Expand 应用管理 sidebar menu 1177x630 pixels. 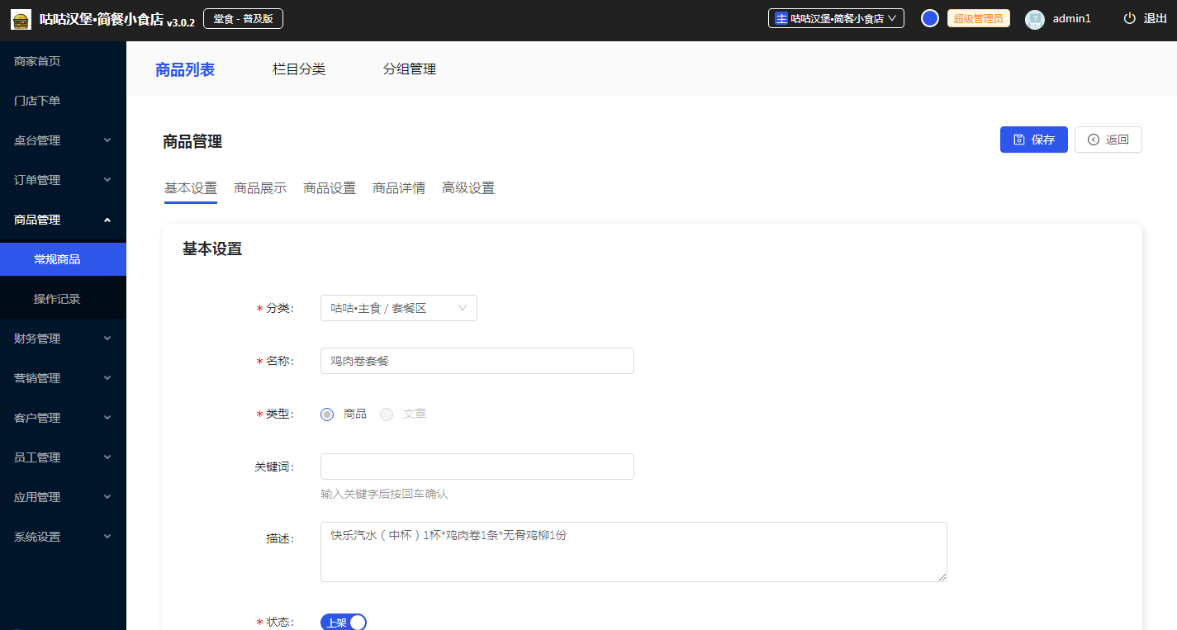(x=63, y=497)
